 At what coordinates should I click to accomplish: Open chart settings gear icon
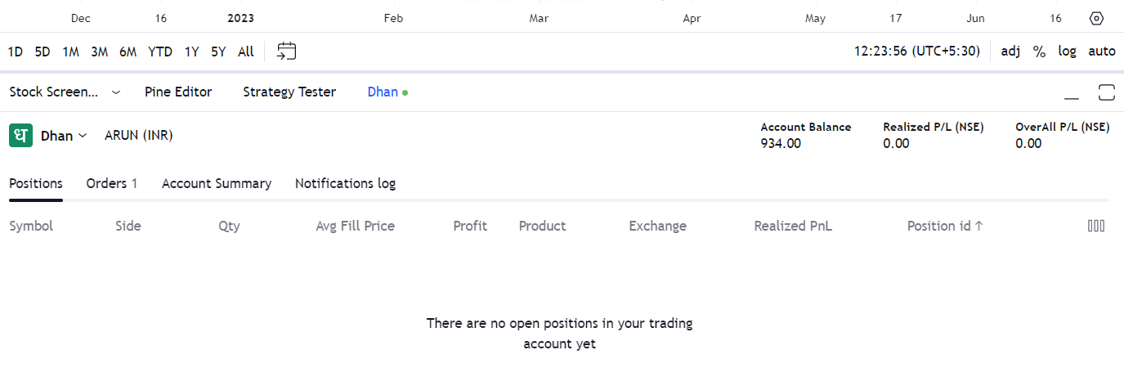[x=1097, y=18]
